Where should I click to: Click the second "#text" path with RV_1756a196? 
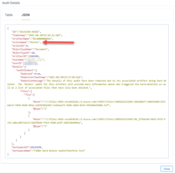86,121
